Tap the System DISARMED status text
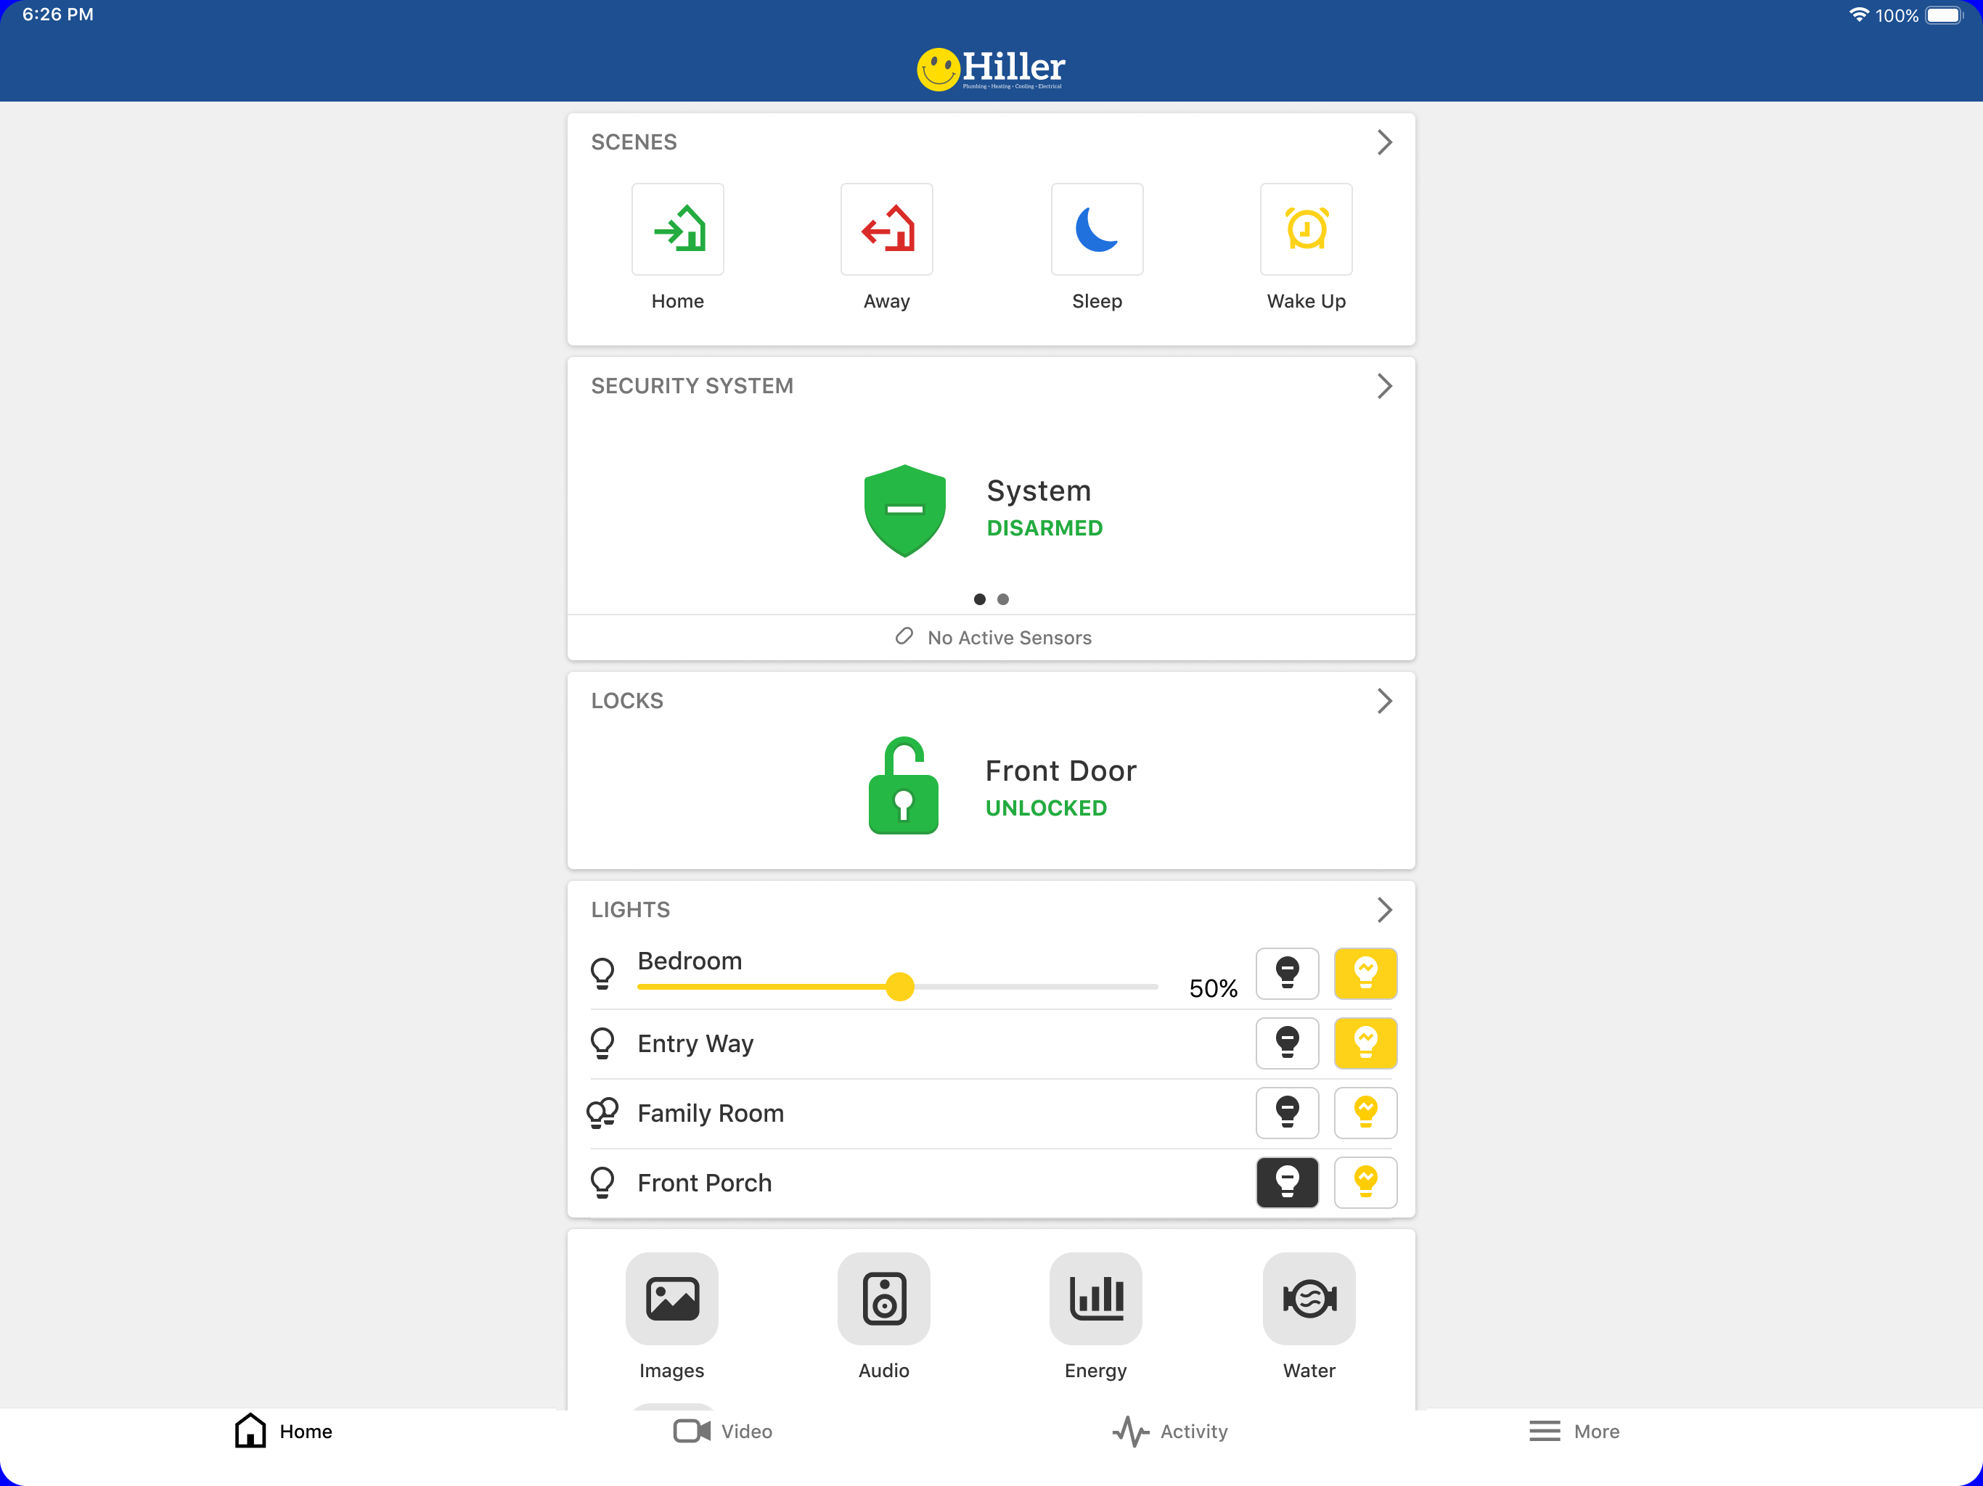The width and height of the screenshot is (1983, 1486). click(1044, 528)
